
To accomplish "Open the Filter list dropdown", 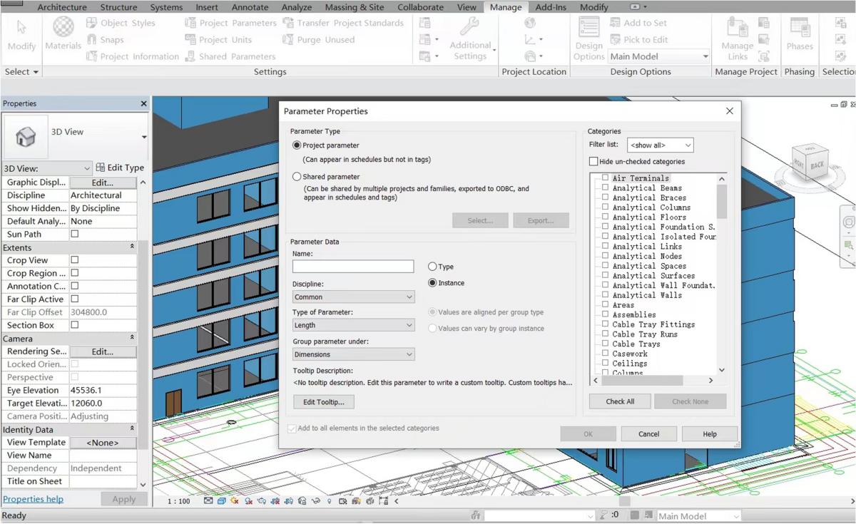I will tap(660, 145).
